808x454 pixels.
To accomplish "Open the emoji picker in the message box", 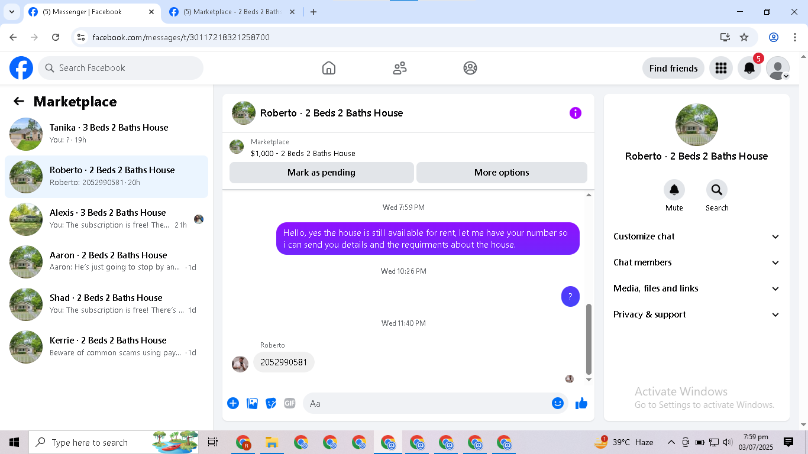I will (x=558, y=403).
